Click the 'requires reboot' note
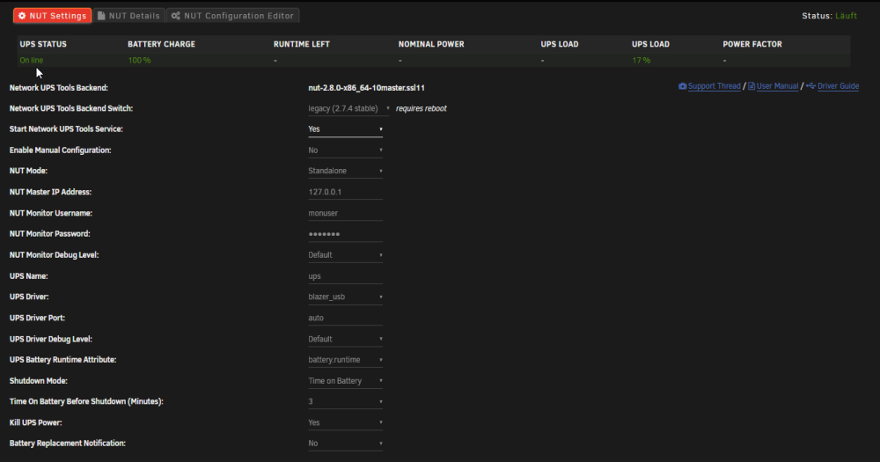This screenshot has height=462, width=880. pyautogui.click(x=421, y=109)
